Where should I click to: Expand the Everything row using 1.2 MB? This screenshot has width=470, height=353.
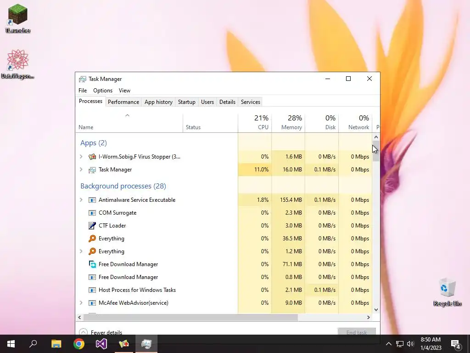tap(81, 251)
